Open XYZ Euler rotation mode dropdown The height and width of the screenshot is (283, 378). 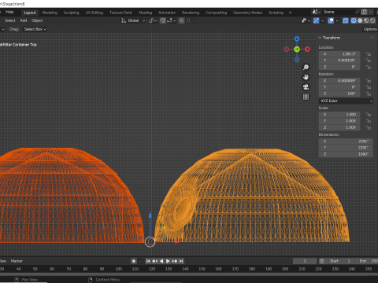pos(346,101)
